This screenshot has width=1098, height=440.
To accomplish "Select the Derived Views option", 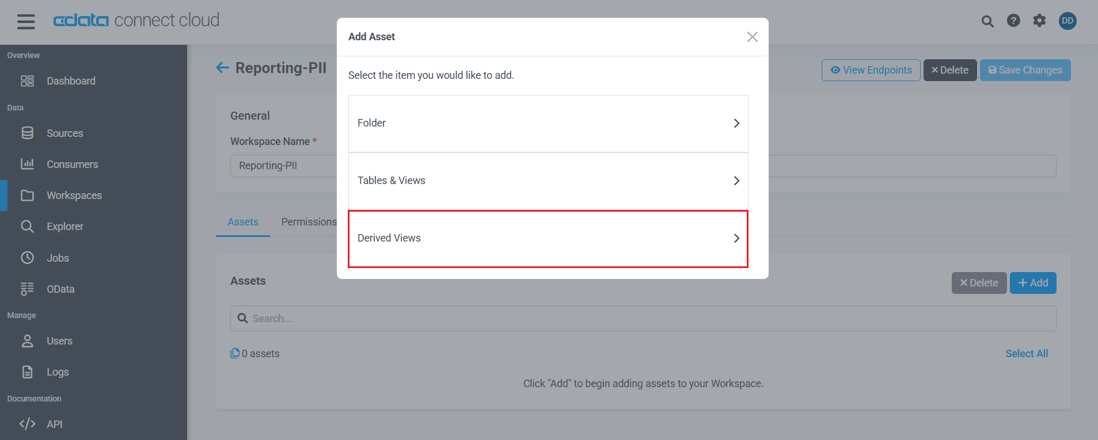I will 548,239.
